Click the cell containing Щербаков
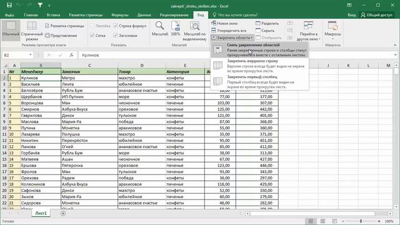400x225 pixels. click(x=41, y=97)
